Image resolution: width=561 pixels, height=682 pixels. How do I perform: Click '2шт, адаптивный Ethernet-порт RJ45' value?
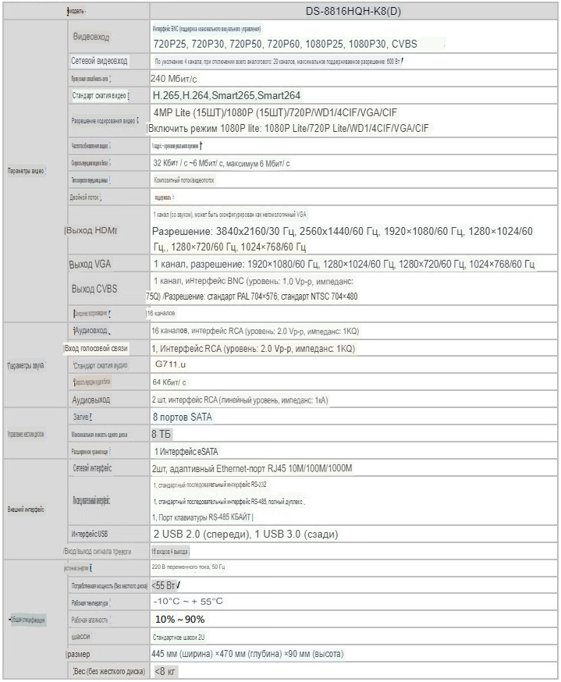coord(252,468)
